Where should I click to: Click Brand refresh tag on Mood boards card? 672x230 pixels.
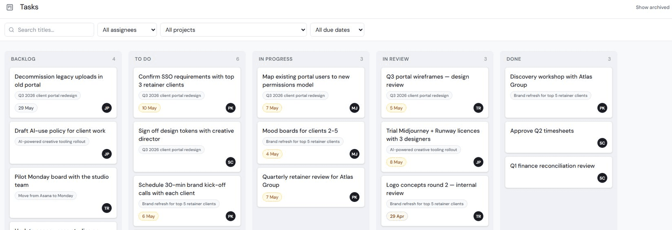pos(303,141)
